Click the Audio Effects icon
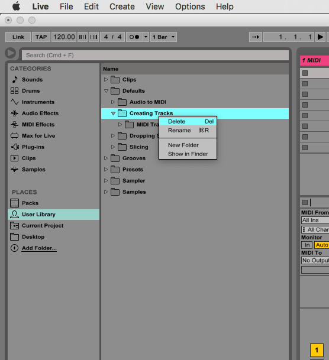The width and height of the screenshot is (329, 360). click(x=14, y=113)
